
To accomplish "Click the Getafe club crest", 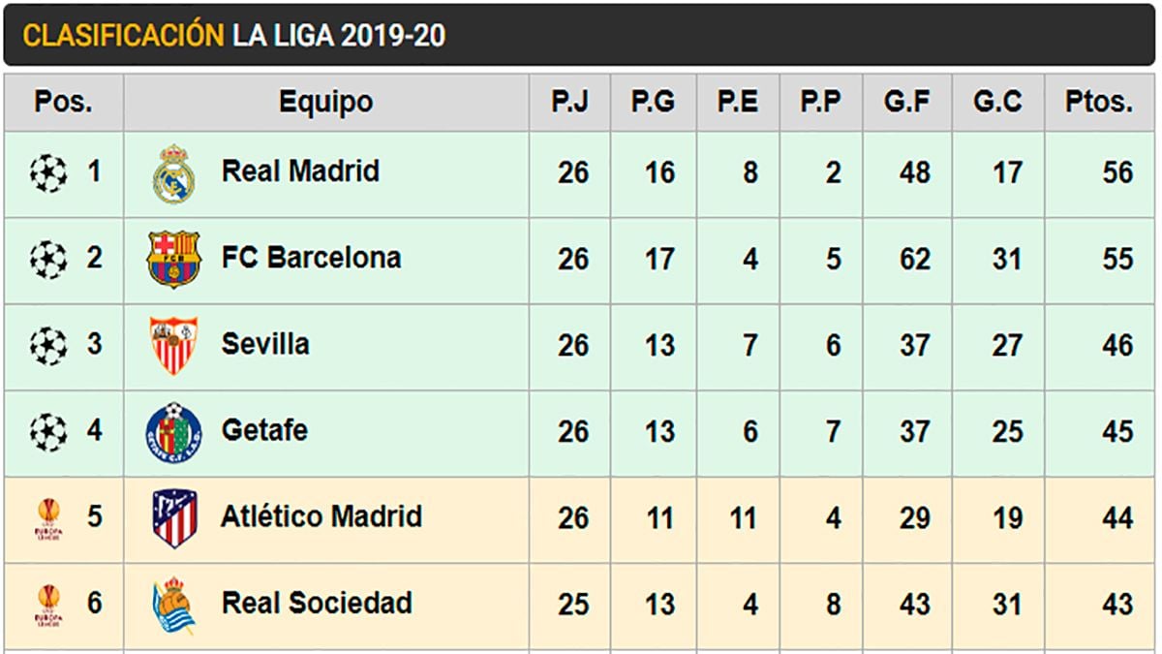I will tap(174, 431).
